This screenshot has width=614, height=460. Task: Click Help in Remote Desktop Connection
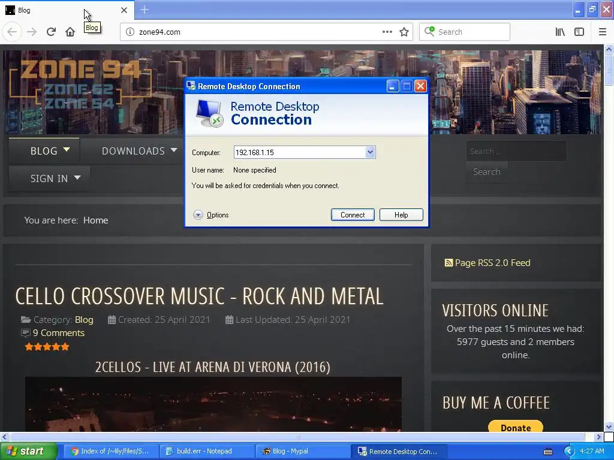tap(401, 215)
